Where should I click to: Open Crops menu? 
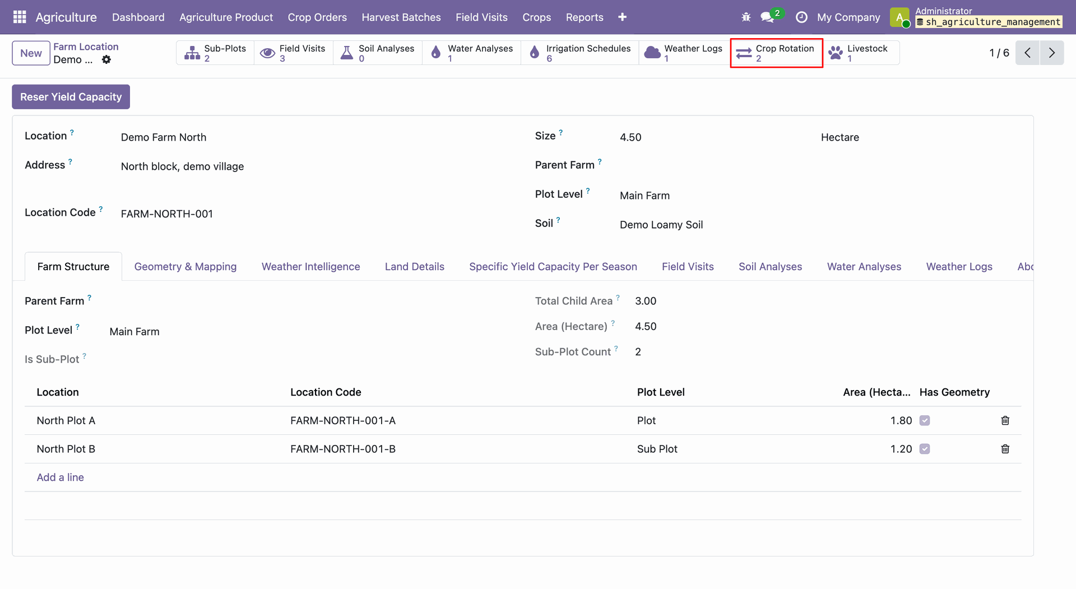coord(537,17)
